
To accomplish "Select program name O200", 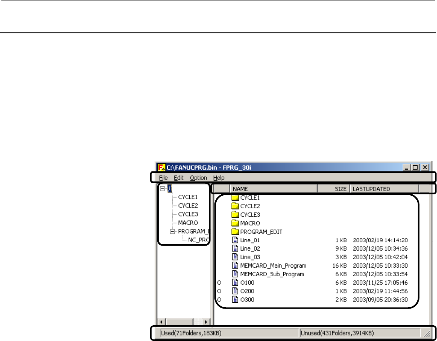I will pos(247,291).
